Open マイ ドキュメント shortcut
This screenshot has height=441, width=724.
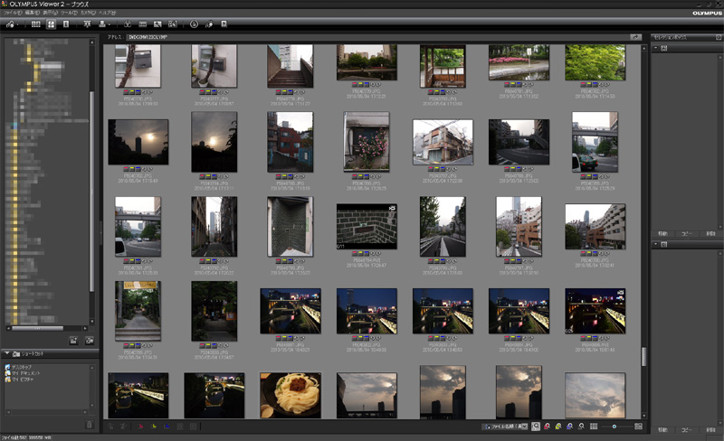[x=23, y=373]
